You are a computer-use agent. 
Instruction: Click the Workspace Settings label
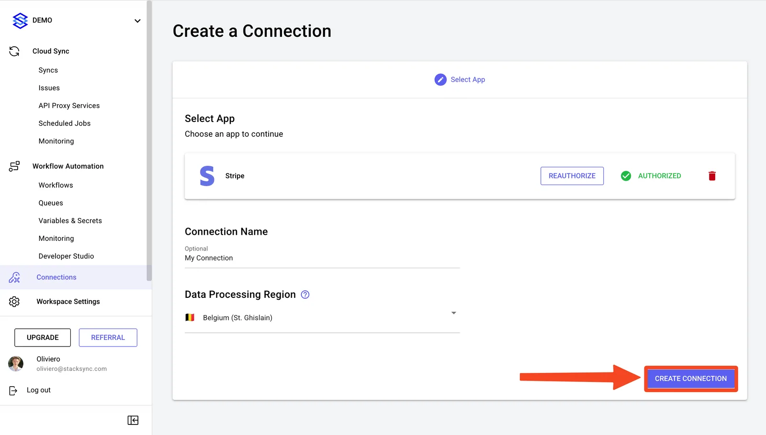pos(68,302)
